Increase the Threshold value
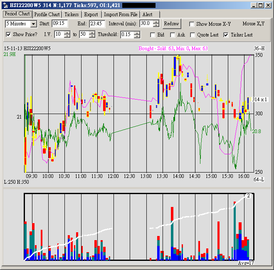Screen dimensions: 274x270 point(137,33)
